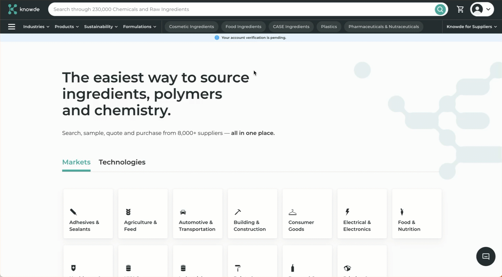The width and height of the screenshot is (502, 277).
Task: Open Pharmaceuticals & Nutraceuticals category
Action: point(384,27)
